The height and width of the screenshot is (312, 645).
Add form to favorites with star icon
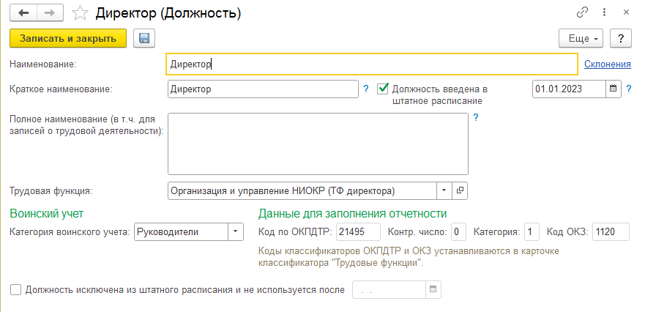pyautogui.click(x=81, y=13)
